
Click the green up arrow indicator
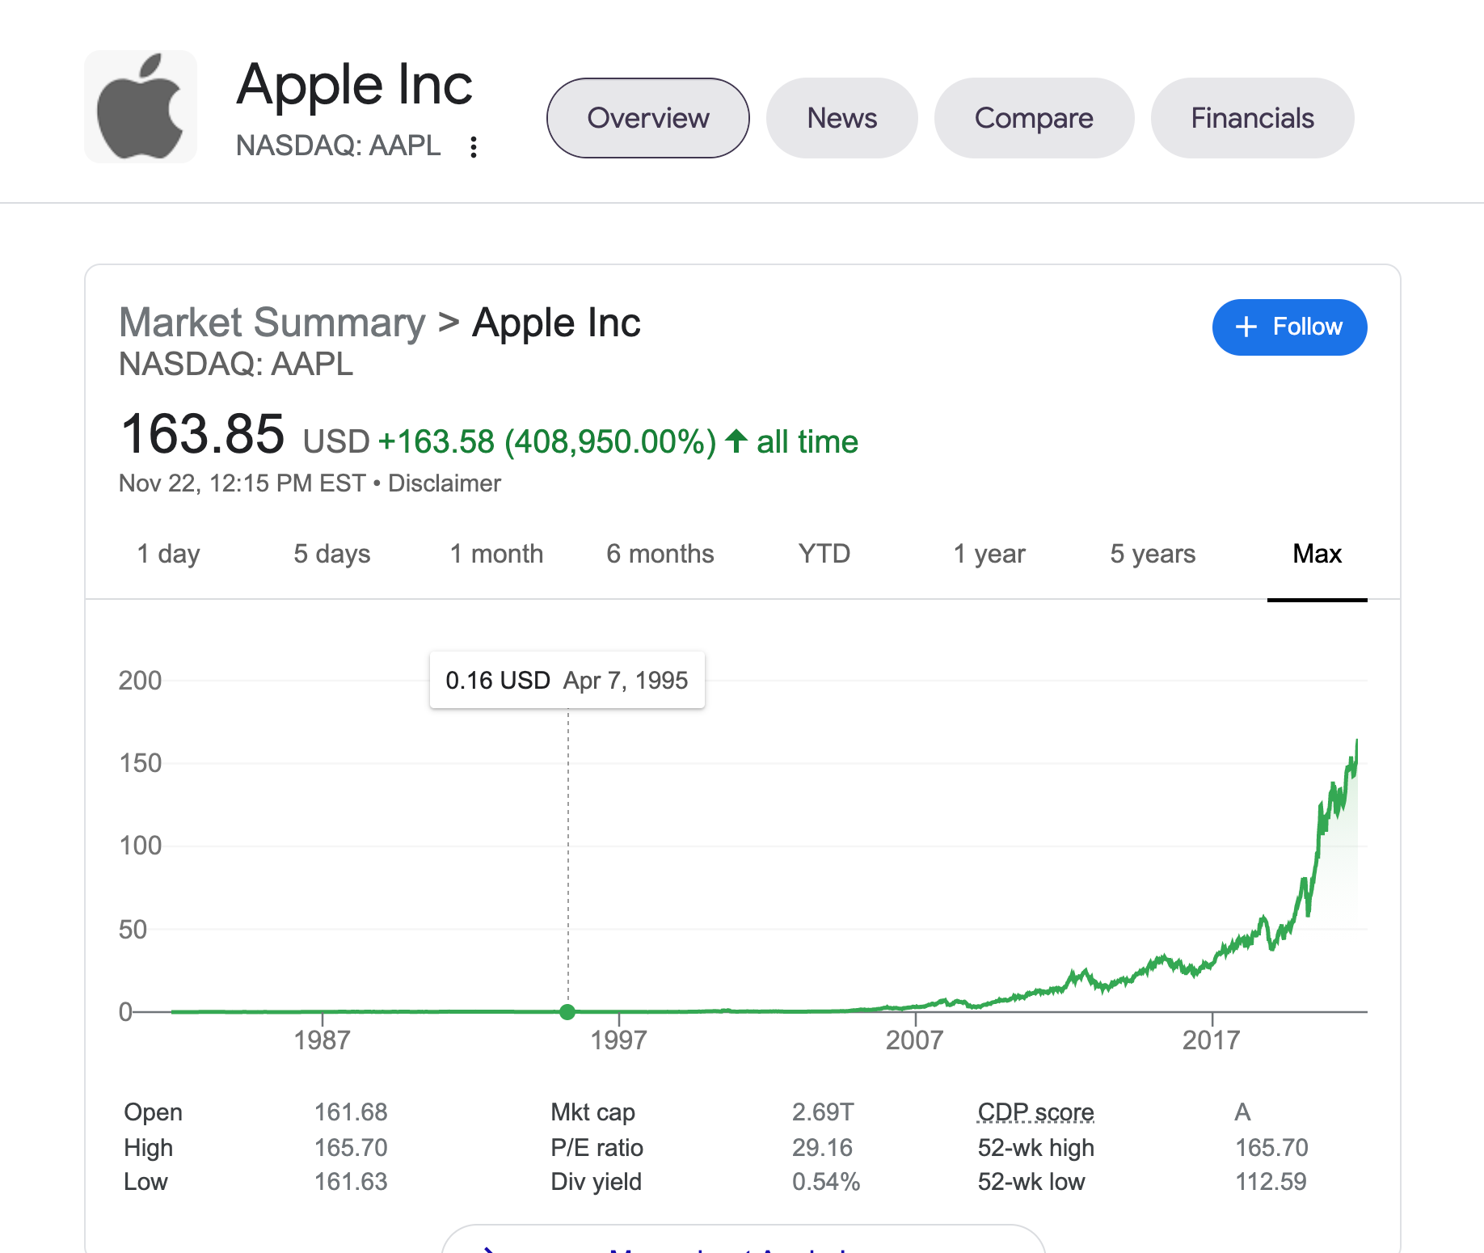point(736,441)
